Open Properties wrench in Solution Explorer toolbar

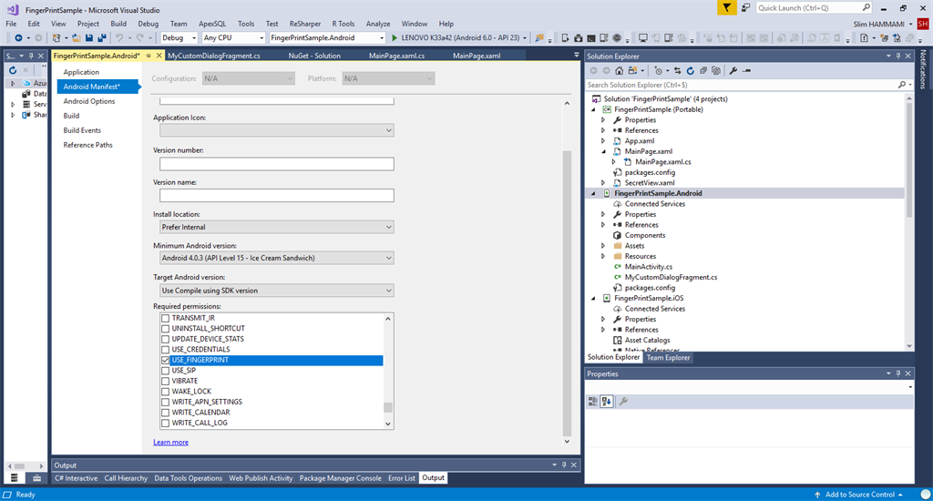pyautogui.click(x=733, y=70)
